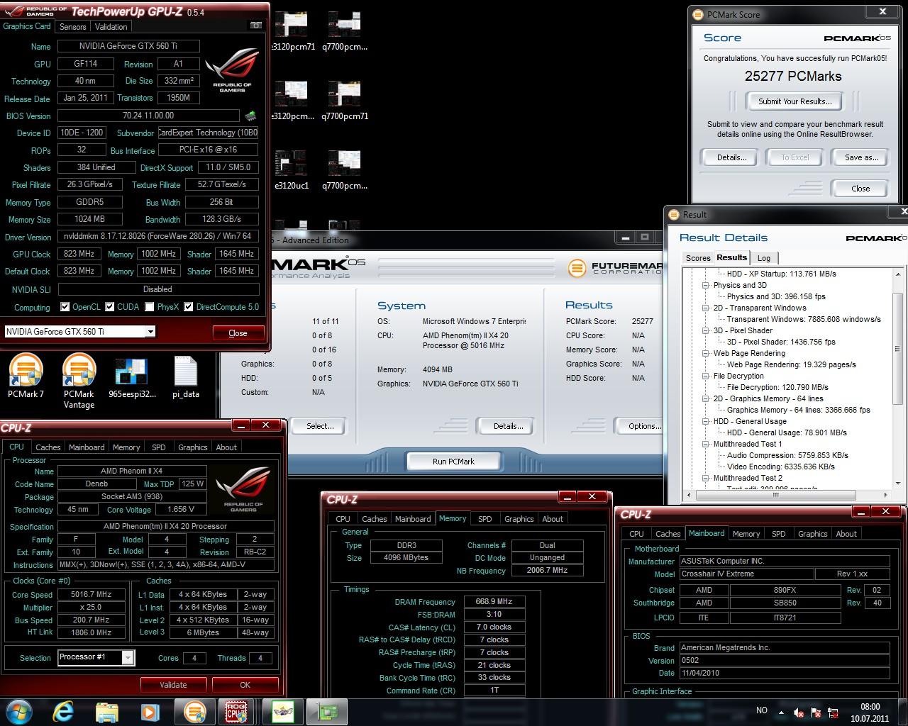Click OK in the CPU-Z window
The image size is (908, 726).
click(245, 685)
